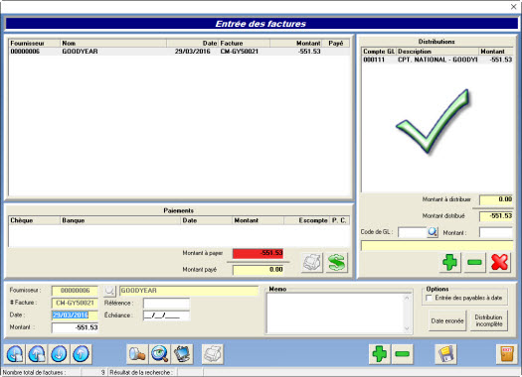This screenshot has width=522, height=377.
Task: Click inside the Memo text area
Action: coord(335,313)
